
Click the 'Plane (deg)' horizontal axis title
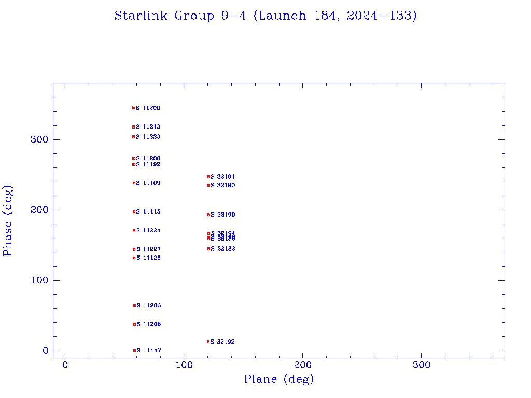point(279,379)
